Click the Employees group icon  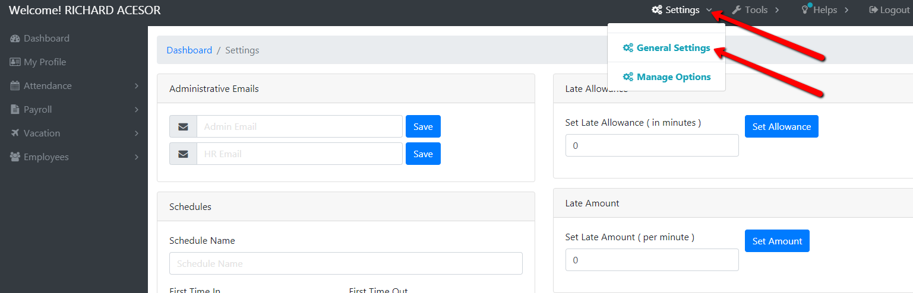[15, 157]
